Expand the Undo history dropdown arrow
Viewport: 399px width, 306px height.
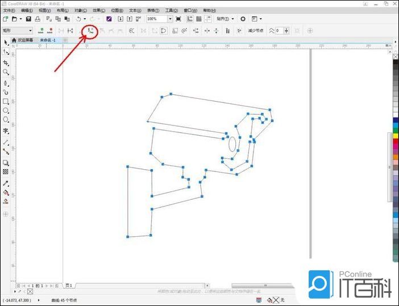pos(85,19)
